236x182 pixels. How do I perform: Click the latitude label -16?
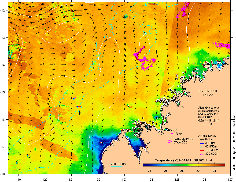(x=3, y=120)
